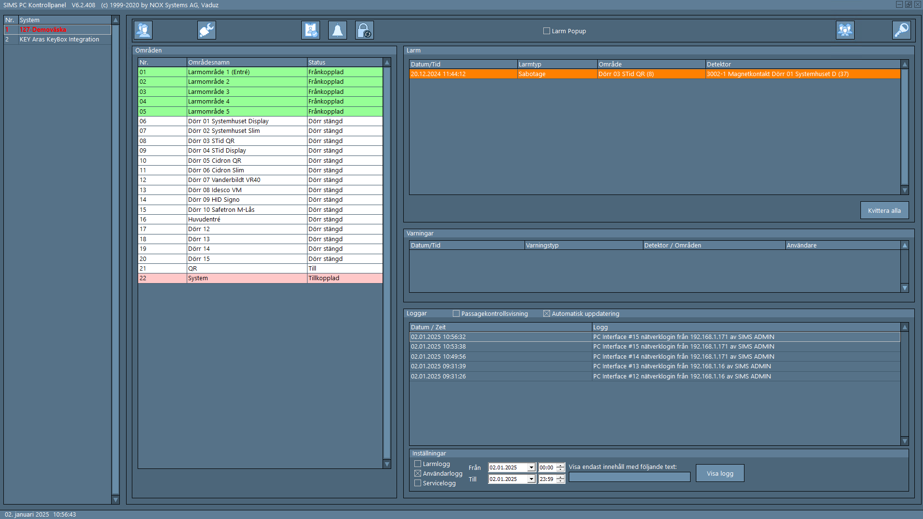Image resolution: width=923 pixels, height=519 pixels.
Task: Click the plug and wrench connection icon
Action: tap(206, 30)
